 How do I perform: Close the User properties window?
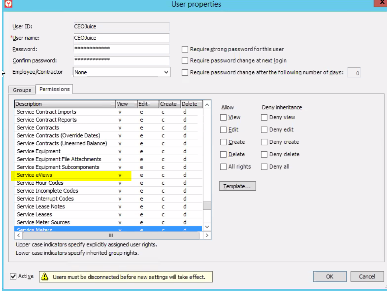(381, 3)
